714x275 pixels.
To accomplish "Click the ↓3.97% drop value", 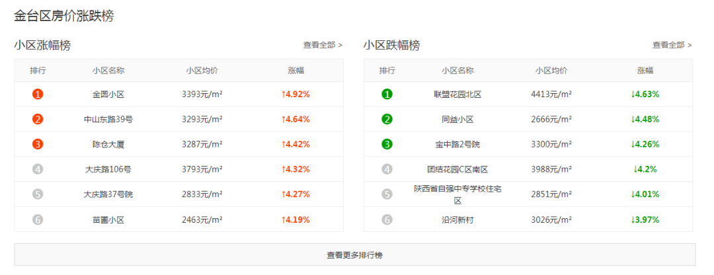I will click(x=645, y=220).
